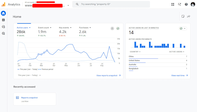The width and height of the screenshot is (197, 112).
Task: Open the Advertising sidebar icon
Action: [x=3, y=33]
